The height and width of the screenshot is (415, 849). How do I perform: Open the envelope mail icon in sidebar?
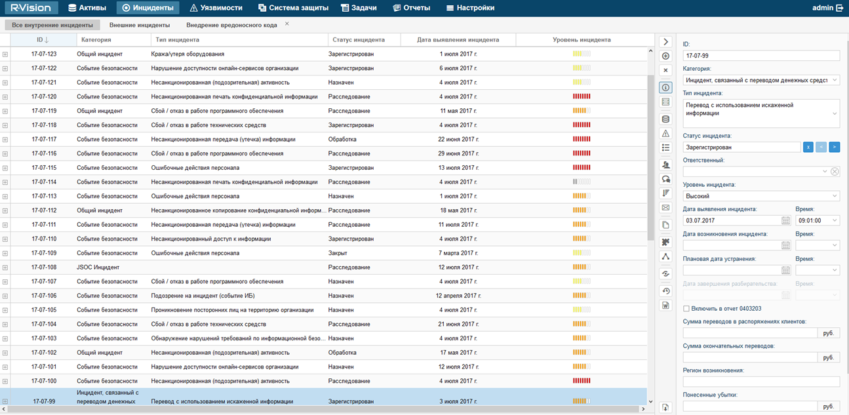tap(665, 208)
